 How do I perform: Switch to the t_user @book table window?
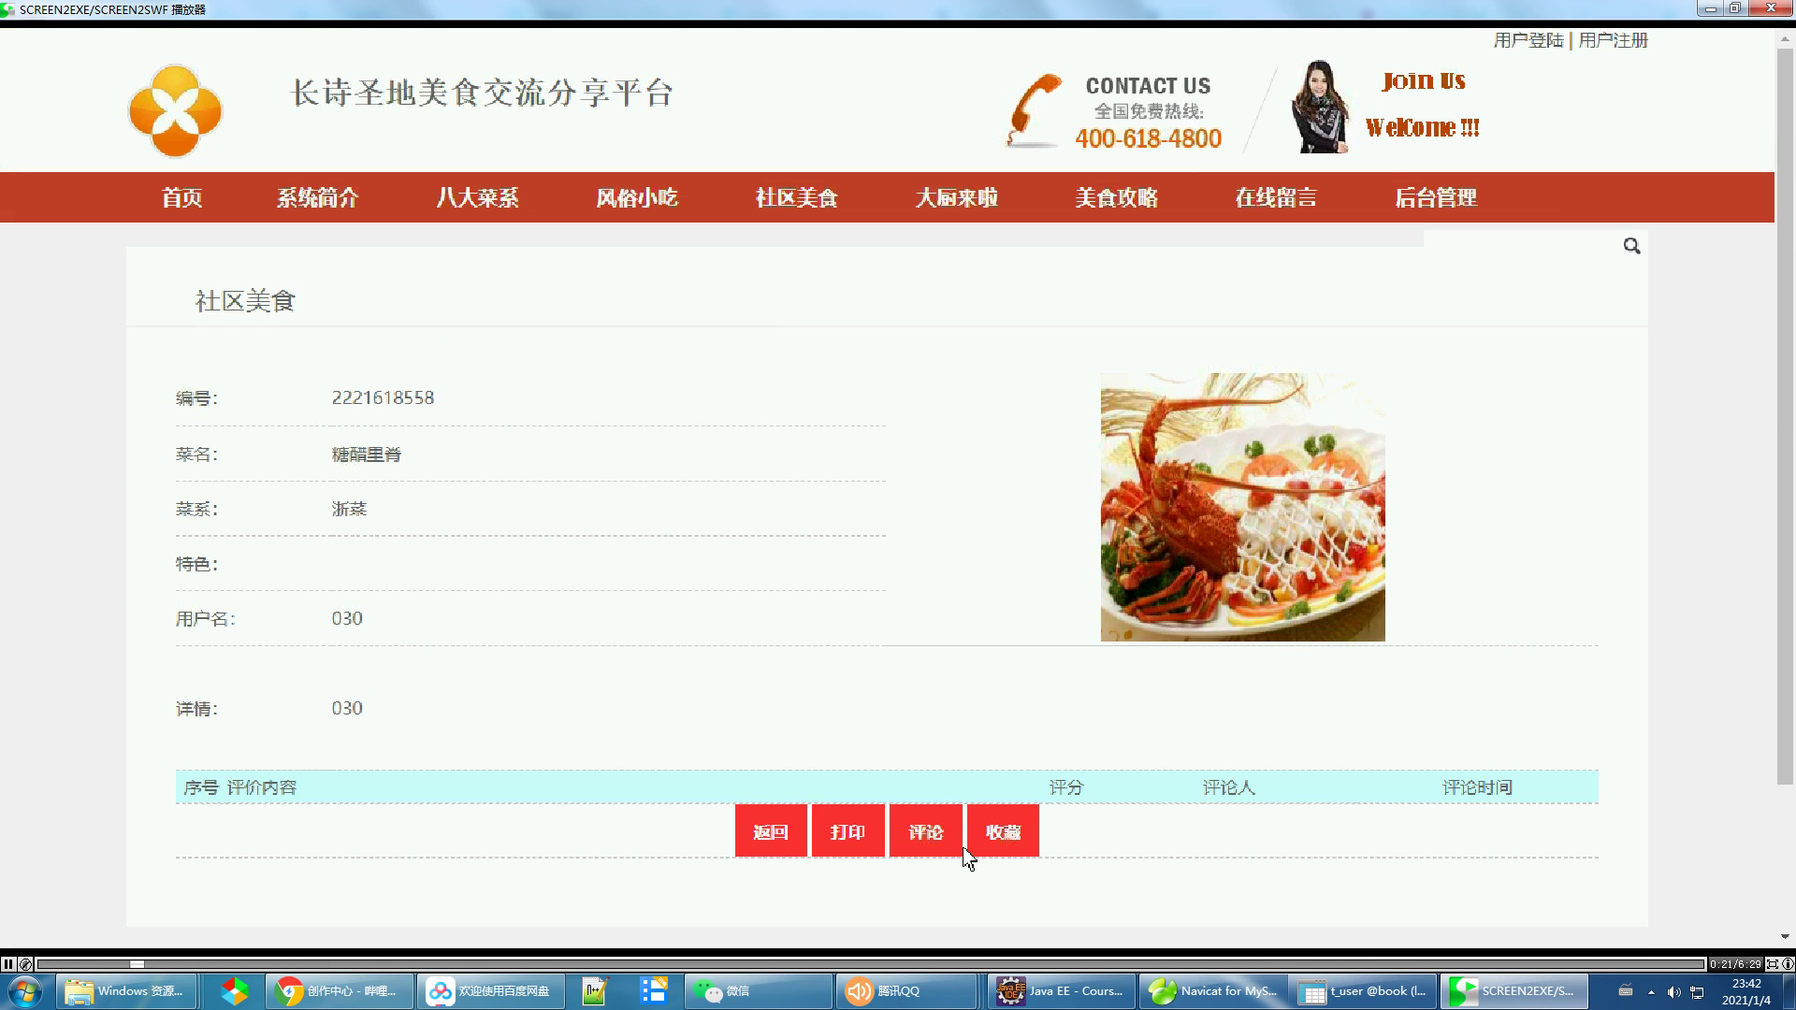tap(1365, 991)
